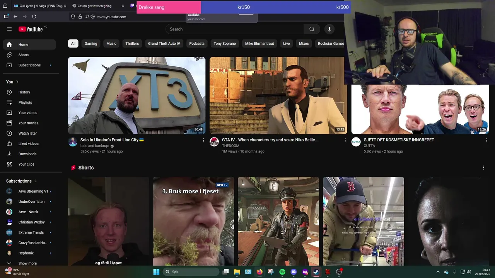Click the YouTube search input field

(x=235, y=29)
